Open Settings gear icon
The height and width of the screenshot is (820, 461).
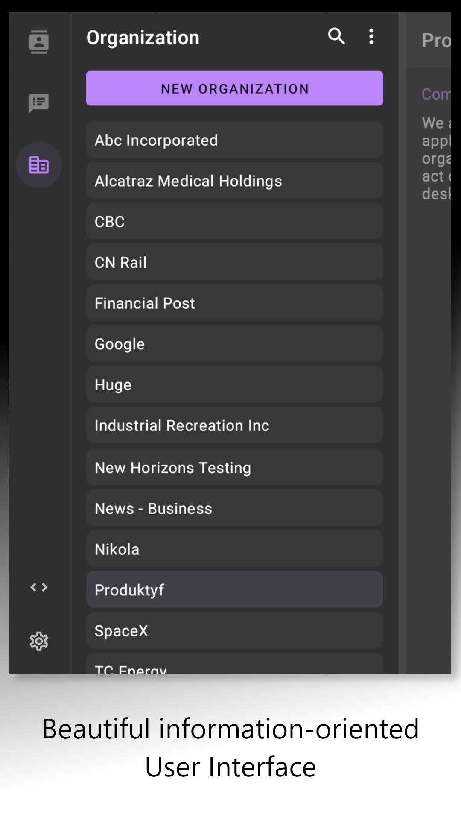[39, 641]
